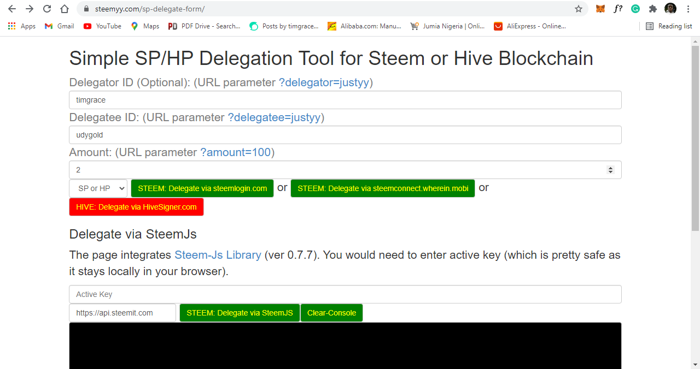This screenshot has width=700, height=369.
Task: Open Chrome three-dot menu
Action: click(688, 9)
